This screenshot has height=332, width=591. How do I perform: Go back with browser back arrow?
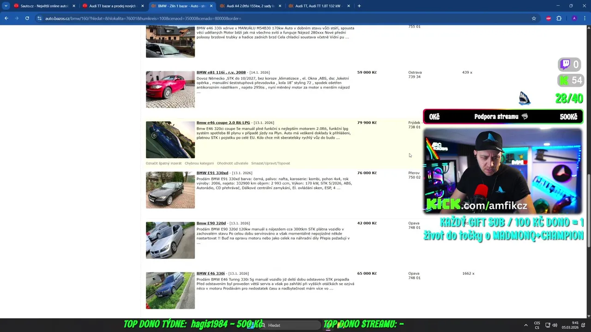coord(6,18)
